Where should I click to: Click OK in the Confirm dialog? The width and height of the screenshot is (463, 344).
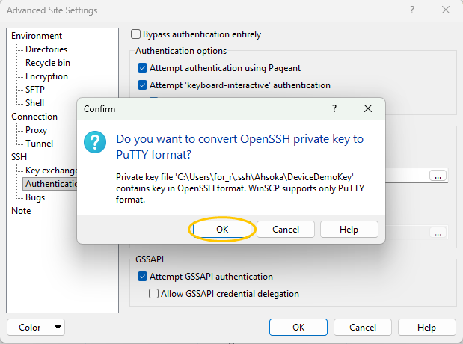click(x=221, y=230)
